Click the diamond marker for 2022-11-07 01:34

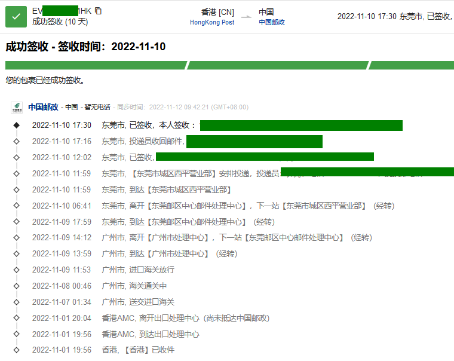click(x=17, y=302)
